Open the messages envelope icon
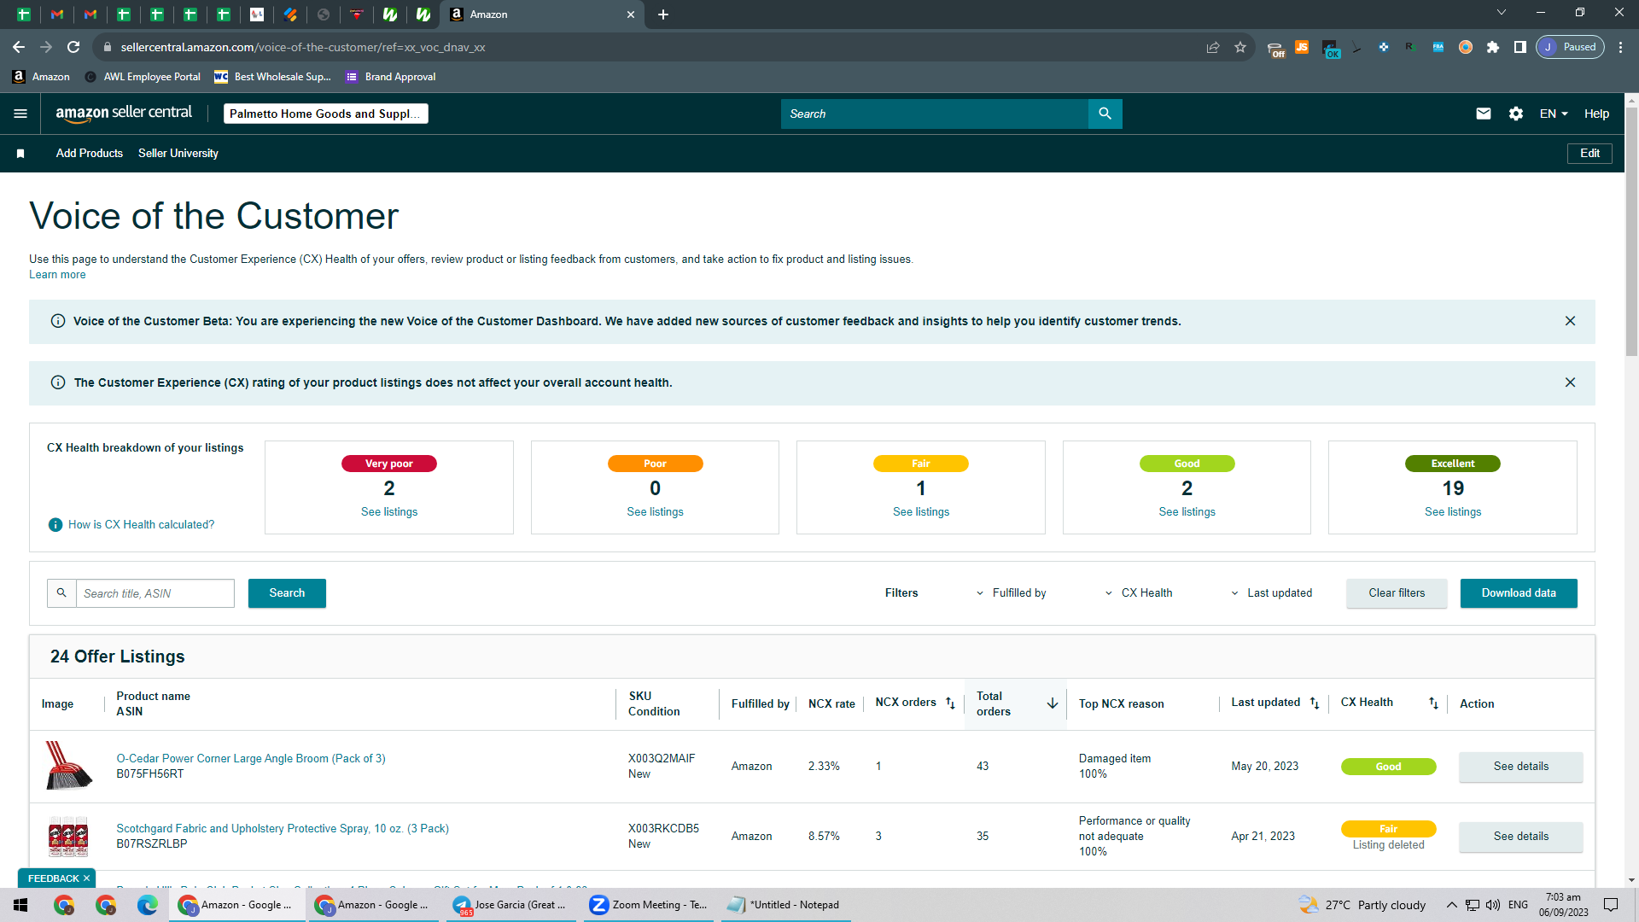This screenshot has width=1639, height=922. pos(1484,114)
